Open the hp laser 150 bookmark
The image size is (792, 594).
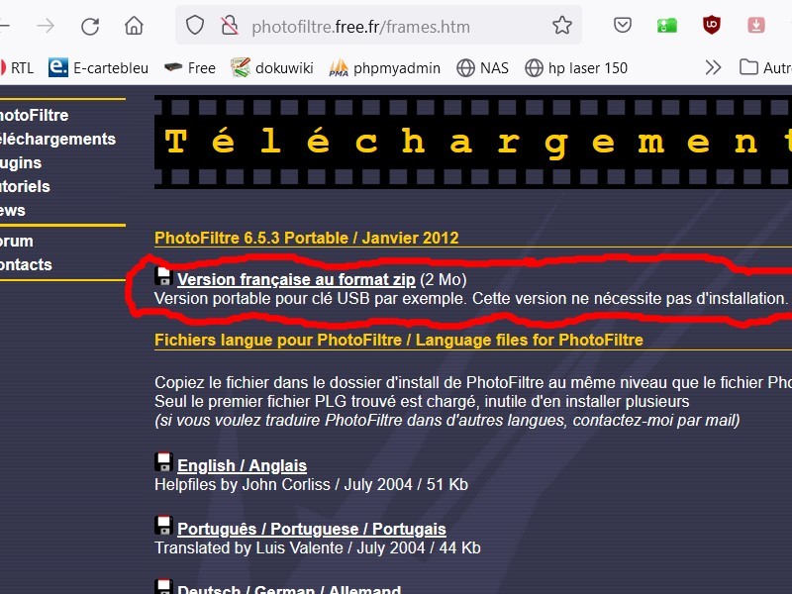tap(576, 67)
